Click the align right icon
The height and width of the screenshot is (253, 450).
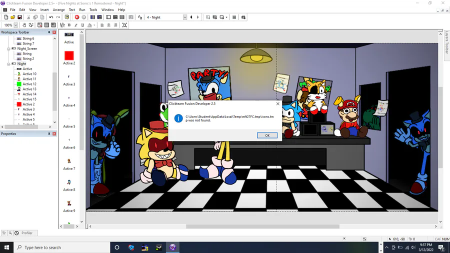click(115, 25)
